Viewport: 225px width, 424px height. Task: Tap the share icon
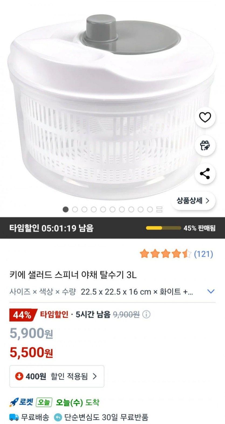[x=205, y=173]
